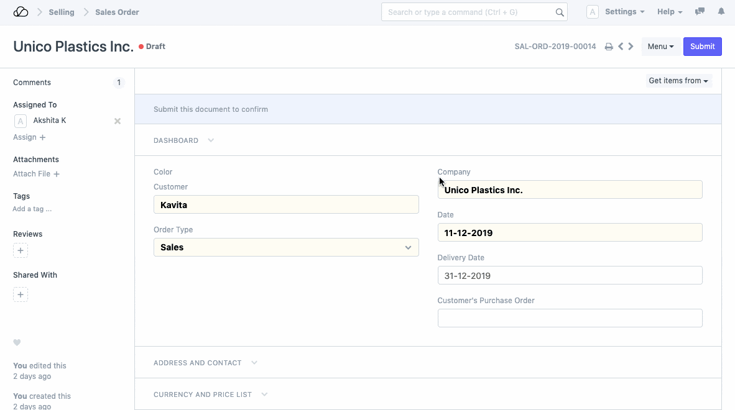Click the Submit button
Screen dimensions: 735x410
click(x=702, y=47)
